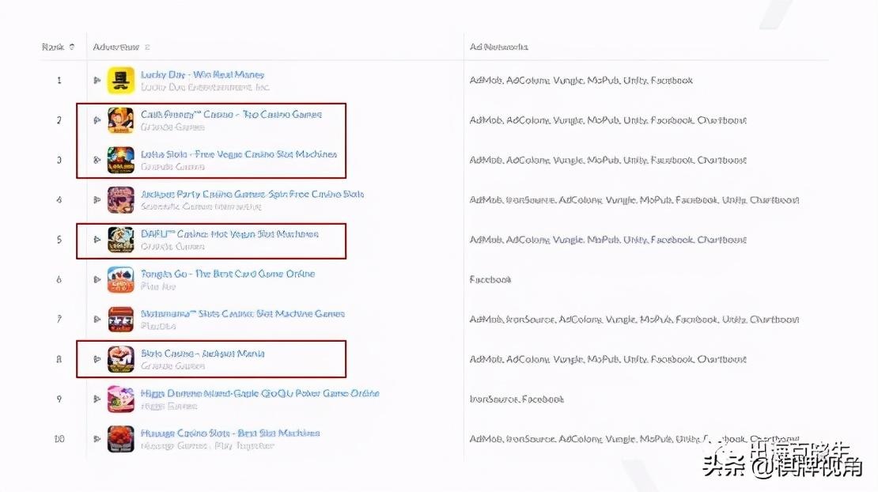Select ad networks cell for Slots Casino
Image resolution: width=878 pixels, height=492 pixels.
[x=607, y=359]
